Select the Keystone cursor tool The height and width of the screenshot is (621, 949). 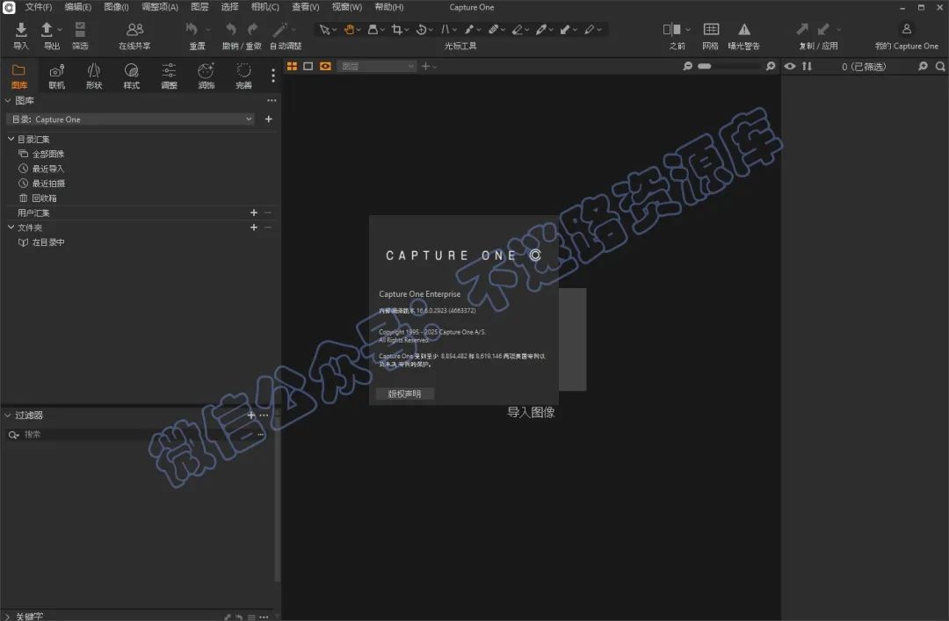(x=446, y=29)
